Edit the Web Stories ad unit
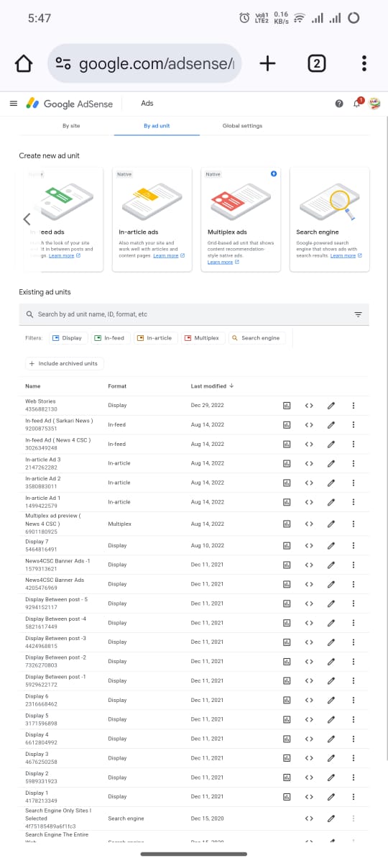 [331, 406]
